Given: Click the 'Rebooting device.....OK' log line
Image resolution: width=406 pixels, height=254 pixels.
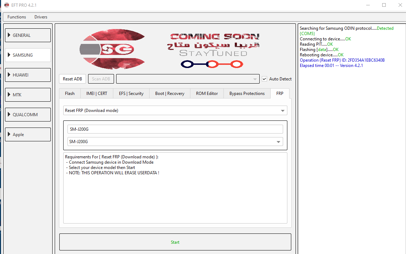Looking at the screenshot, I should click(321, 55).
